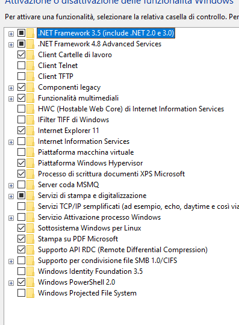Expand the Server coda MSMQ node
Image resolution: width=239 pixels, height=325 pixels.
click(x=11, y=185)
